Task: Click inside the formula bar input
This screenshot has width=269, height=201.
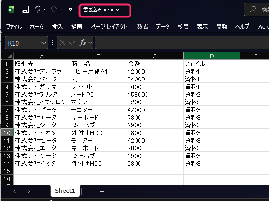Action: pyautogui.click(x=179, y=43)
